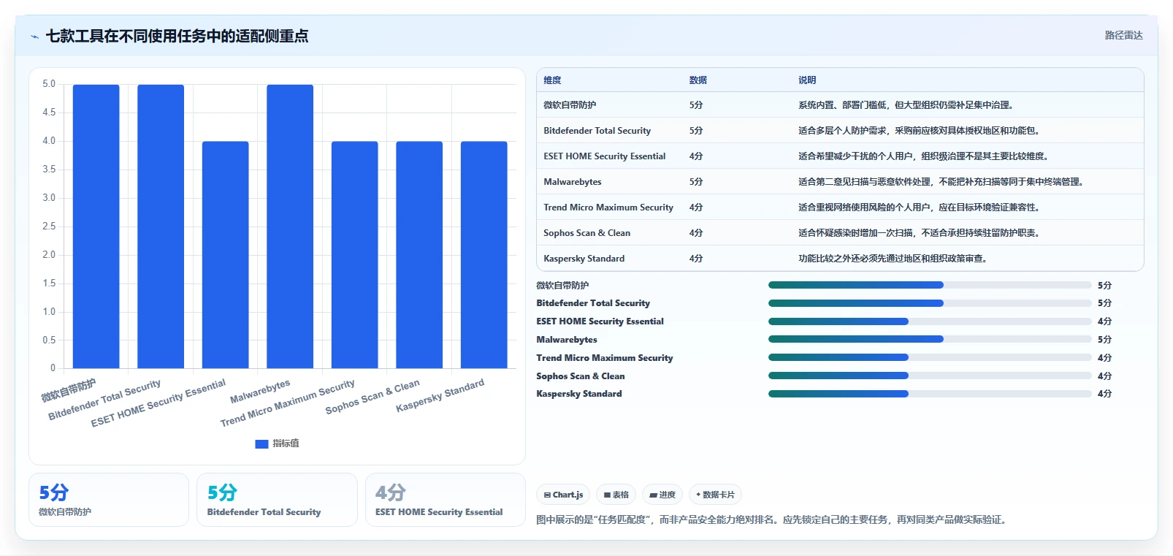Select the Sophos Scan & Clean progress list label
The image size is (1173, 556).
tap(581, 376)
